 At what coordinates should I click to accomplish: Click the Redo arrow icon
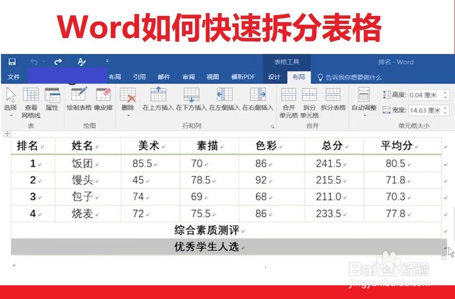58,61
